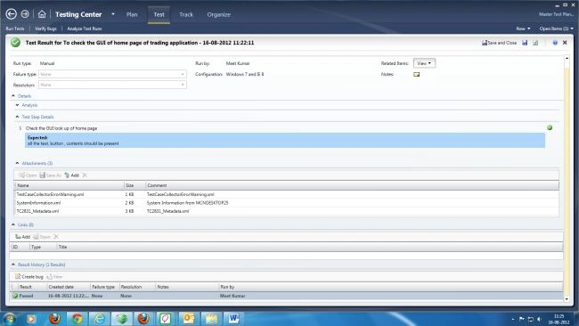579x326 pixels.
Task: Select the TC2831_Metadata.xml attachment row
Action: click(286, 211)
